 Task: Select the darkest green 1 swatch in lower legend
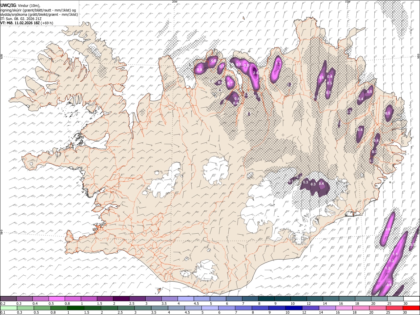click(76, 308)
